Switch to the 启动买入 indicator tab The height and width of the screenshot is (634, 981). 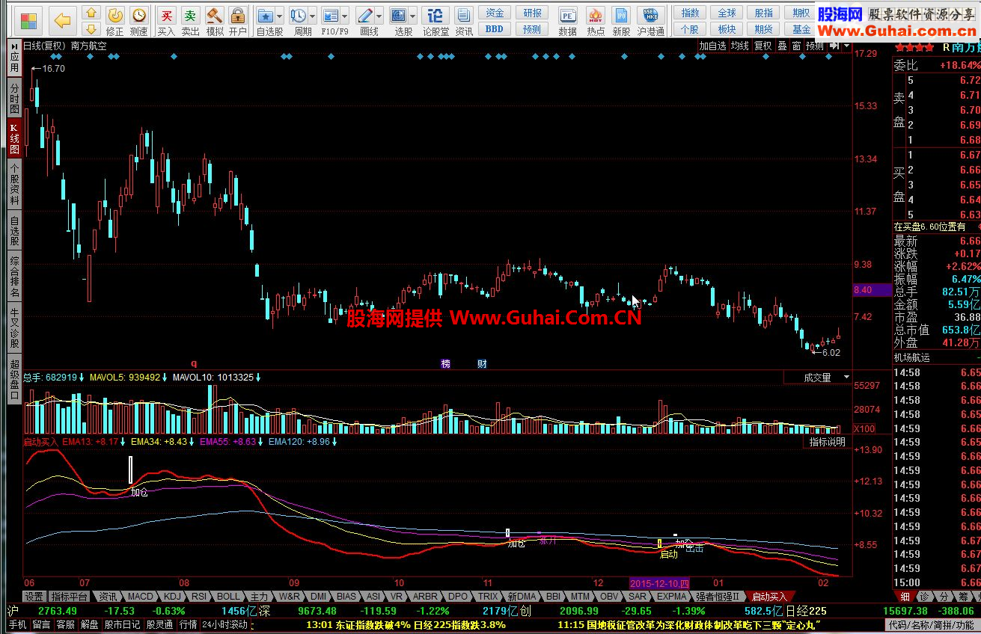pyautogui.click(x=769, y=597)
